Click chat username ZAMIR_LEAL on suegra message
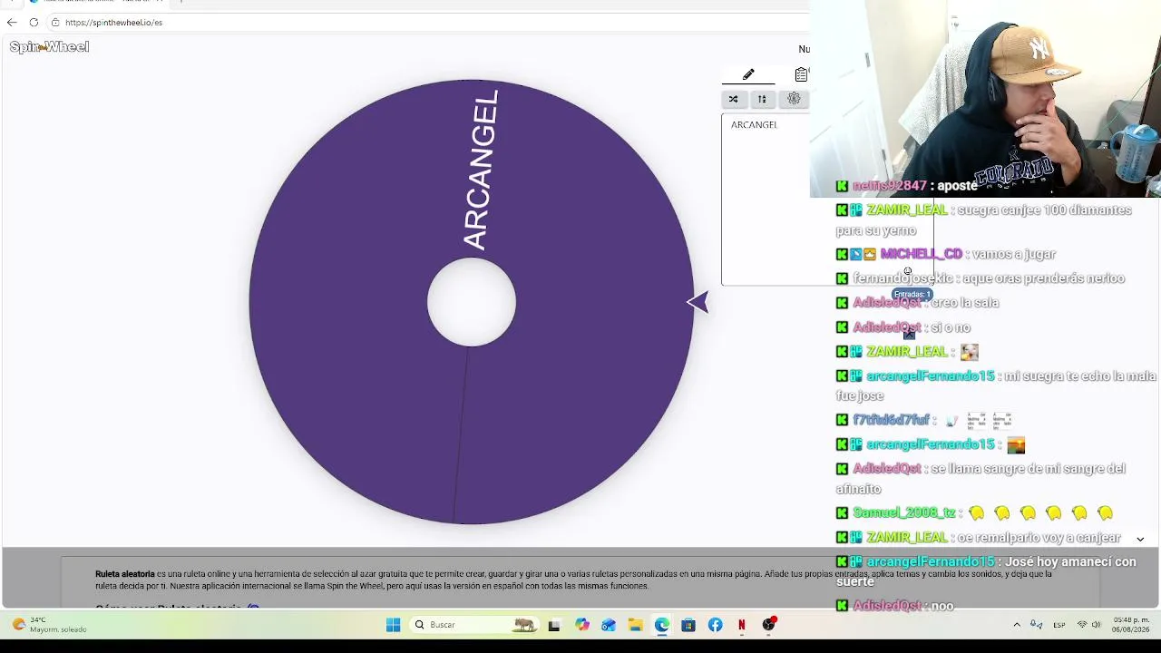 tap(906, 210)
